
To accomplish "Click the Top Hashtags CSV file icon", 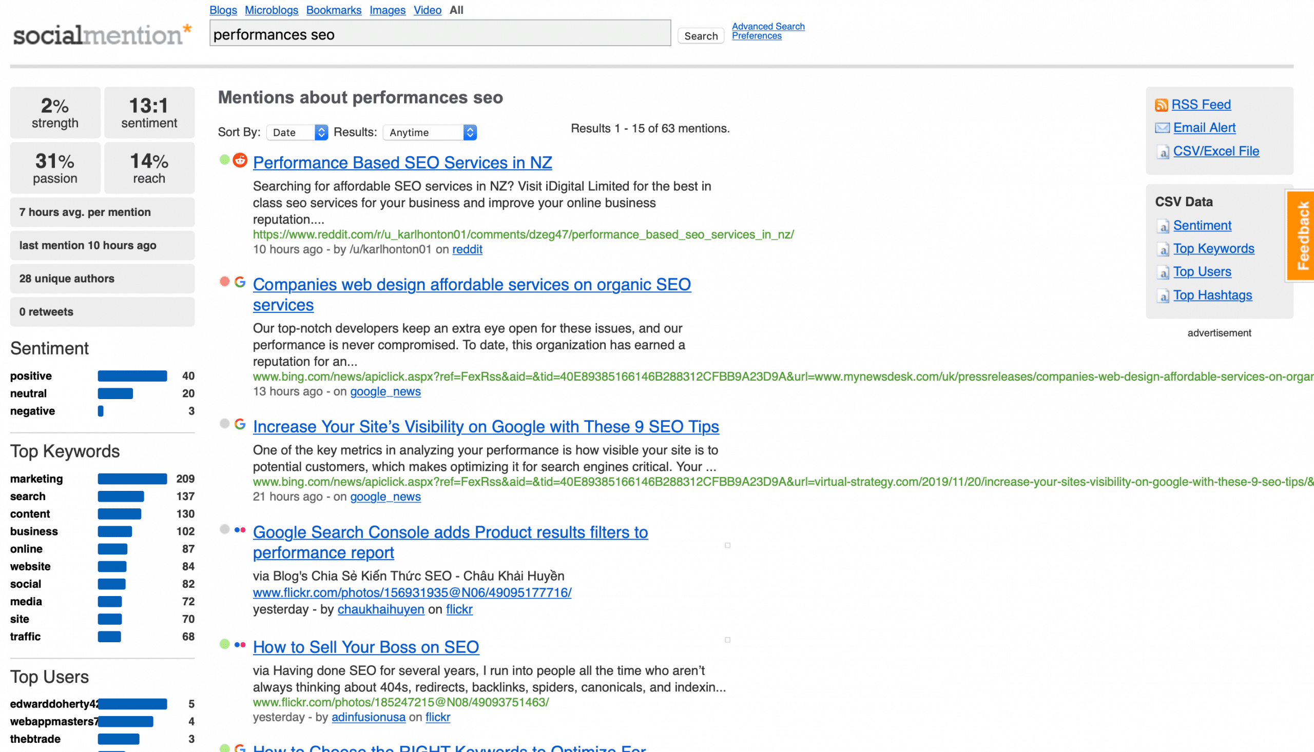I will (1163, 296).
